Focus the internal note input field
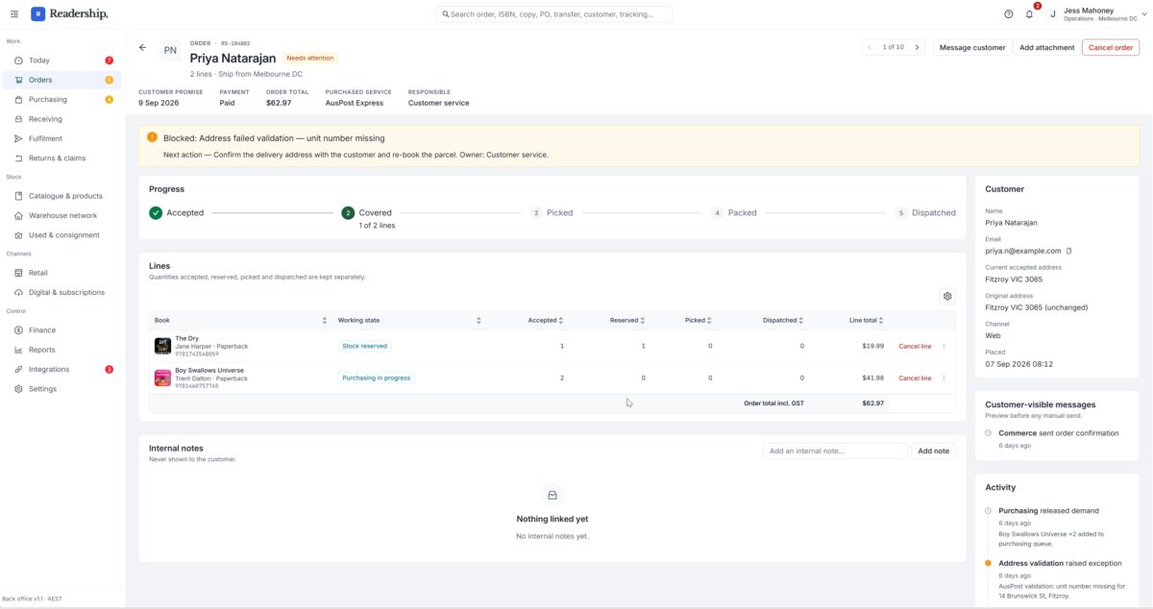This screenshot has width=1153, height=609. pyautogui.click(x=835, y=451)
